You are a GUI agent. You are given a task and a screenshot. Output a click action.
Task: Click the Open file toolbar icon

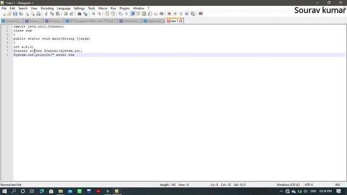tap(9, 14)
